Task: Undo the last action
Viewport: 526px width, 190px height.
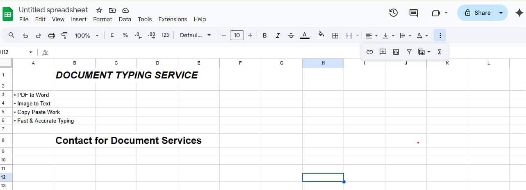Action: 25,36
